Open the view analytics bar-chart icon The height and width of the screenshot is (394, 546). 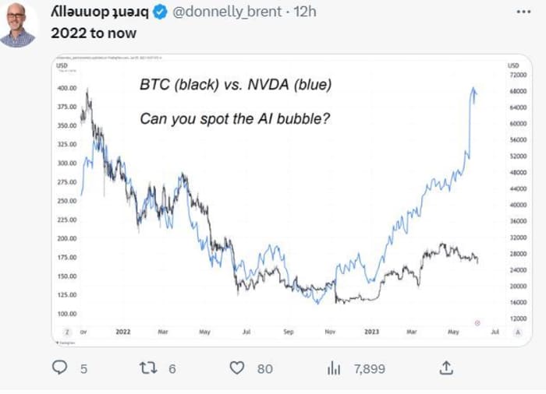tap(334, 368)
